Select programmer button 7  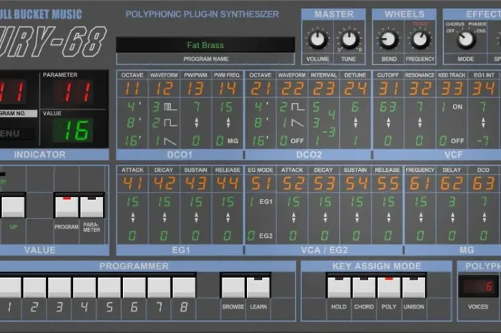pyautogui.click(x=159, y=287)
